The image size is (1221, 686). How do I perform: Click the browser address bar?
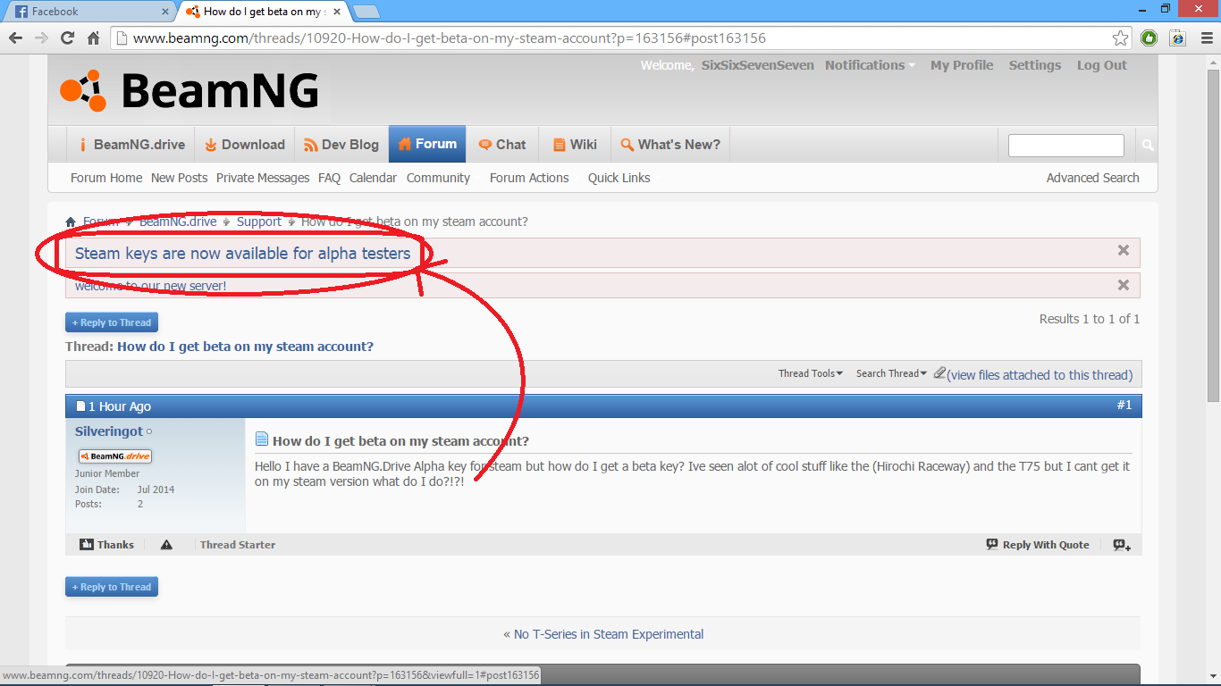pos(620,38)
